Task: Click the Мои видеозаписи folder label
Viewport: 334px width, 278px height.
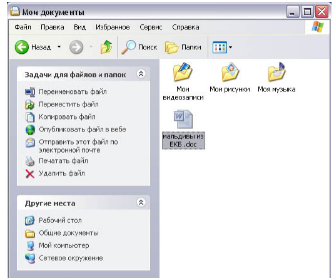Action: [x=183, y=93]
